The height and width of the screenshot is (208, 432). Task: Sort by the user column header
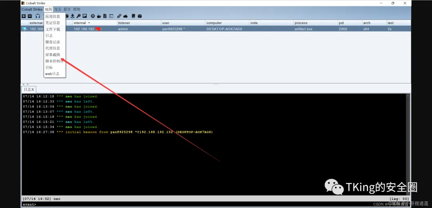click(x=183, y=23)
